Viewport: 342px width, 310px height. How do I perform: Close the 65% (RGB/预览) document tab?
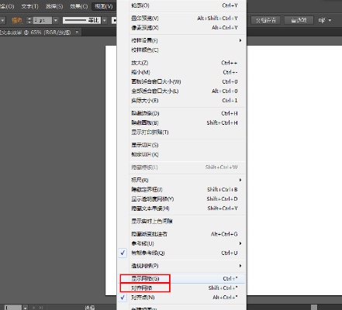coord(77,32)
